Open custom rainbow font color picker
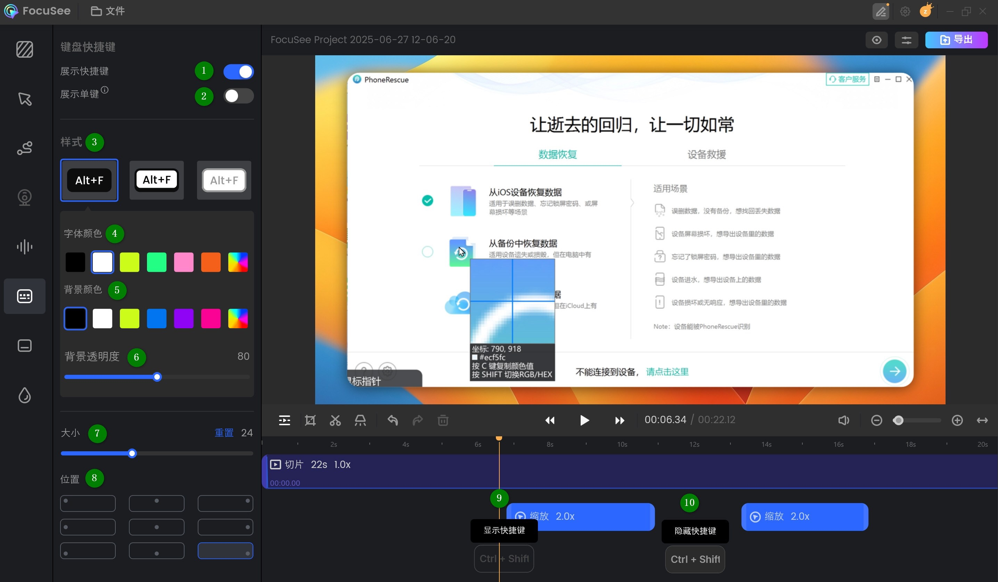 click(238, 262)
